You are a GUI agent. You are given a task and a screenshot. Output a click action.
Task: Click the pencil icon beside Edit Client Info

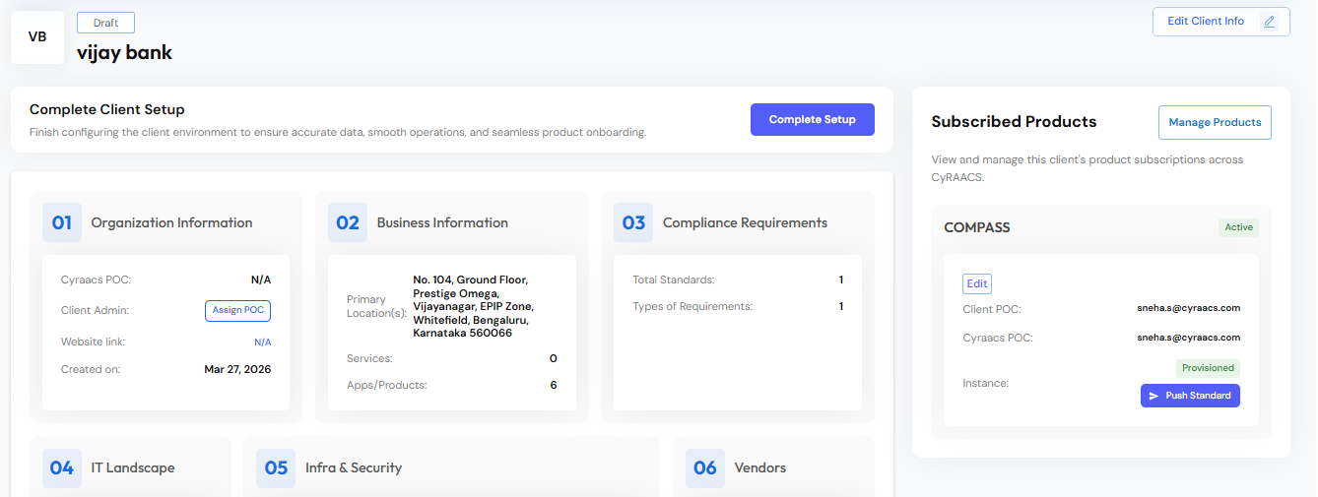(x=1269, y=22)
